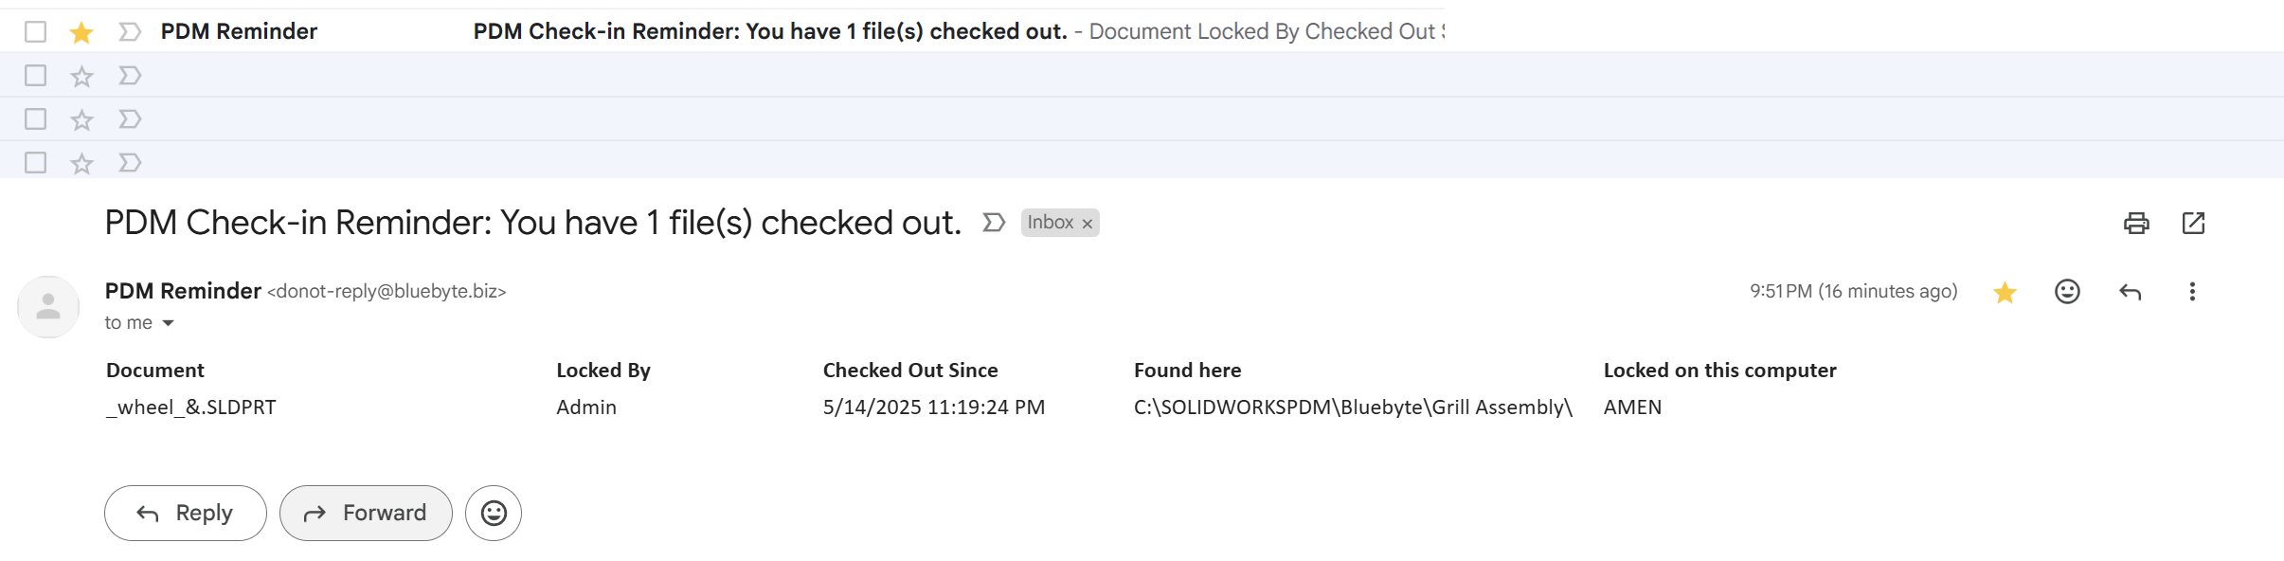Tick checkbox of the second email row
This screenshot has width=2284, height=561.
coord(35,75)
